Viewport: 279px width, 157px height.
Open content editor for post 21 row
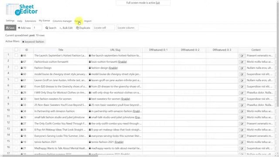coord(242,148)
